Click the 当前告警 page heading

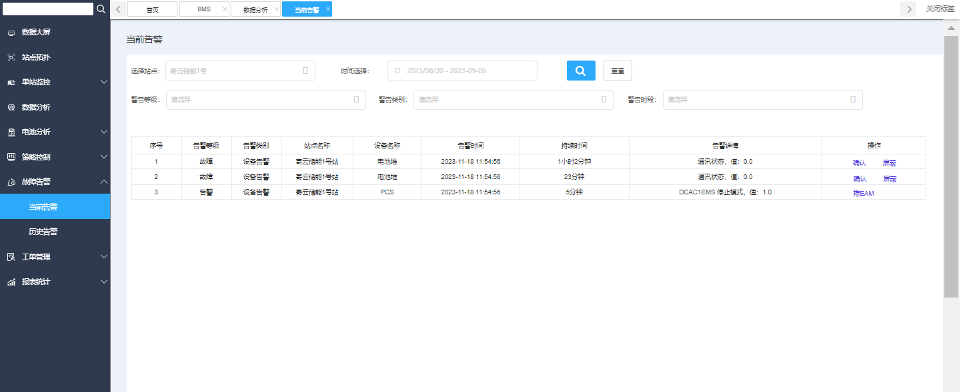[x=145, y=39]
